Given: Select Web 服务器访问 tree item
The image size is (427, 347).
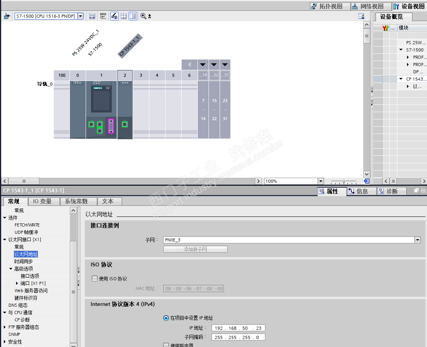Looking at the screenshot, I should (31, 291).
